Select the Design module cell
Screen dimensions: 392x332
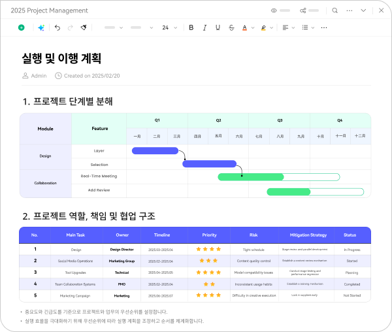[x=45, y=156]
